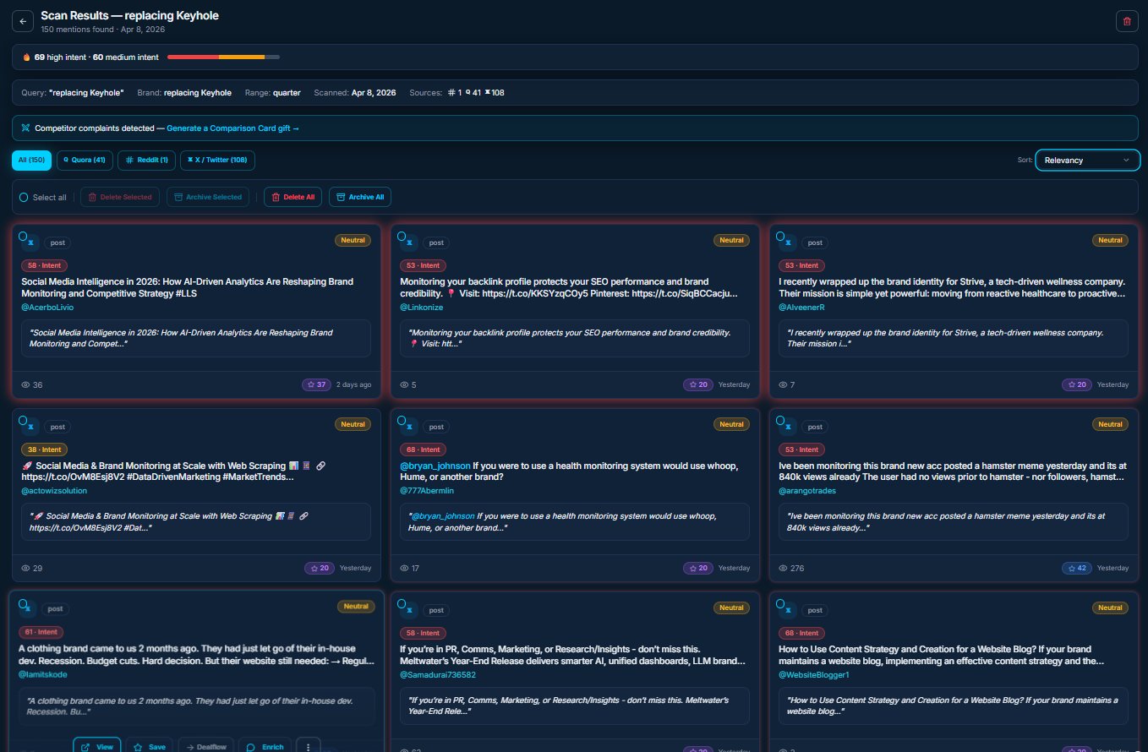Click the star Save icon in the card action bar
1148x752 pixels.
(138, 746)
